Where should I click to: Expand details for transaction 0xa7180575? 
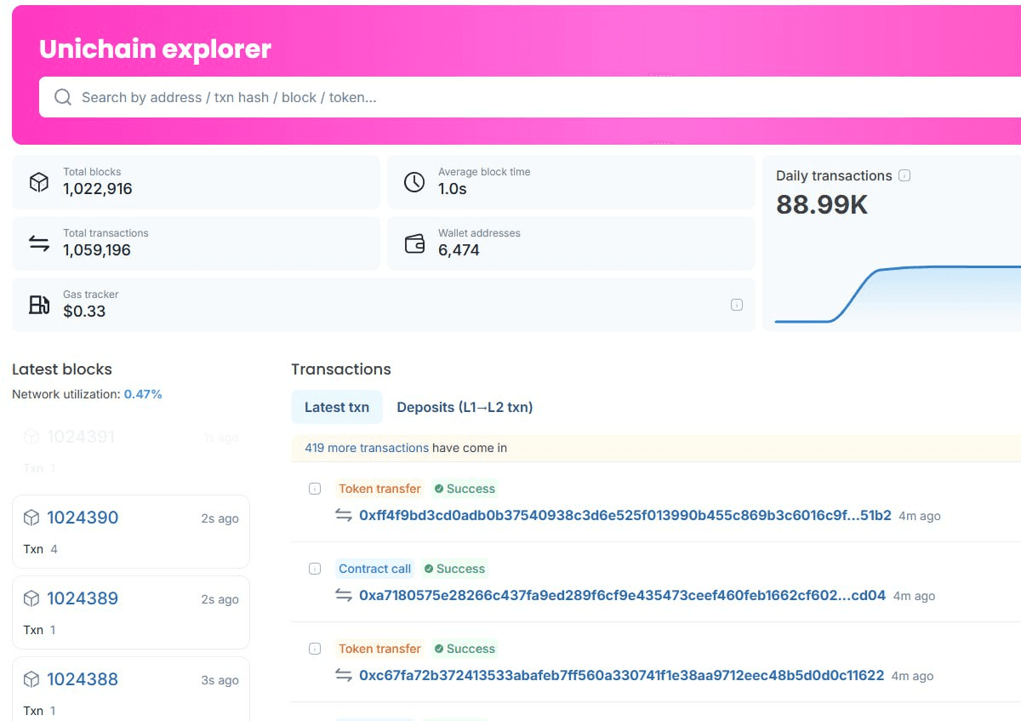click(x=315, y=569)
